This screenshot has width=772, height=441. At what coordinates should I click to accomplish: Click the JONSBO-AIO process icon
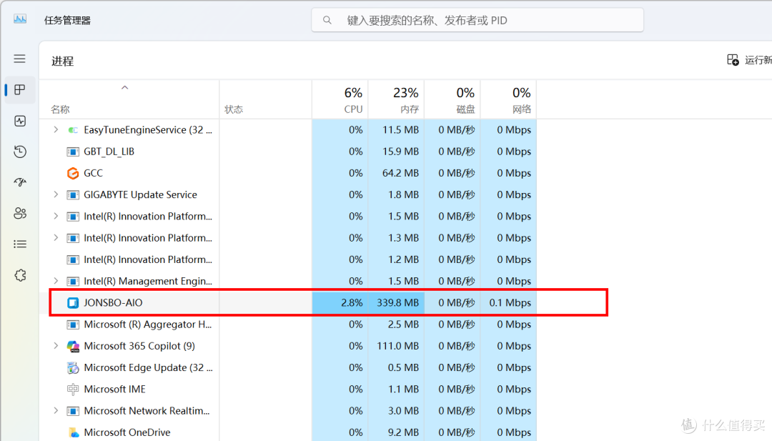[73, 302]
